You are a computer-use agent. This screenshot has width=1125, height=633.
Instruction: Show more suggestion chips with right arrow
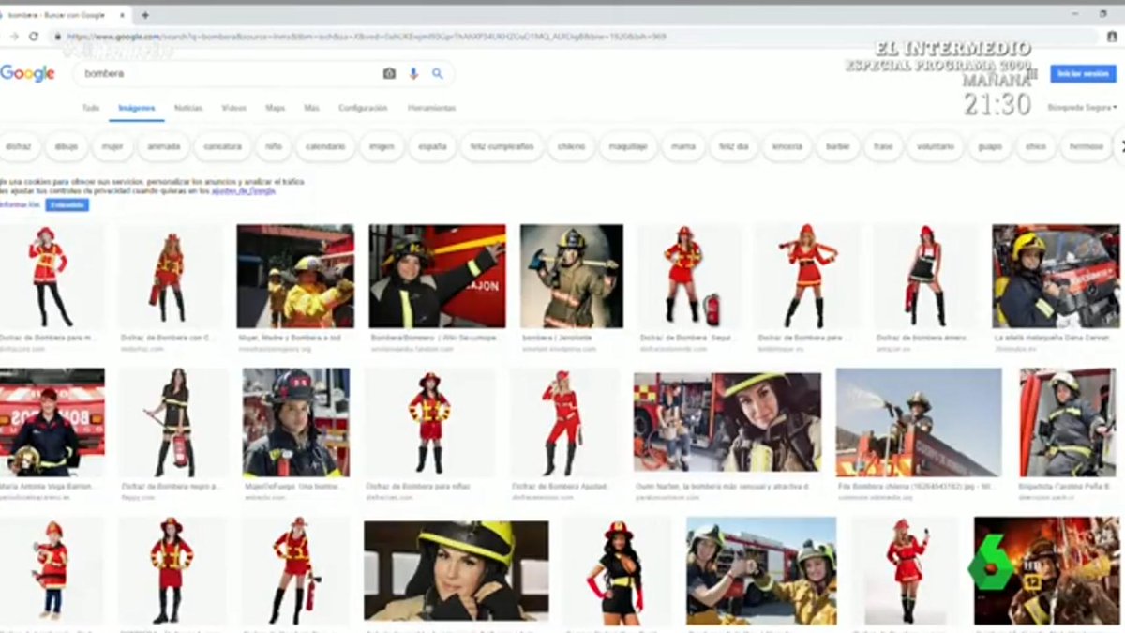[x=1121, y=146]
